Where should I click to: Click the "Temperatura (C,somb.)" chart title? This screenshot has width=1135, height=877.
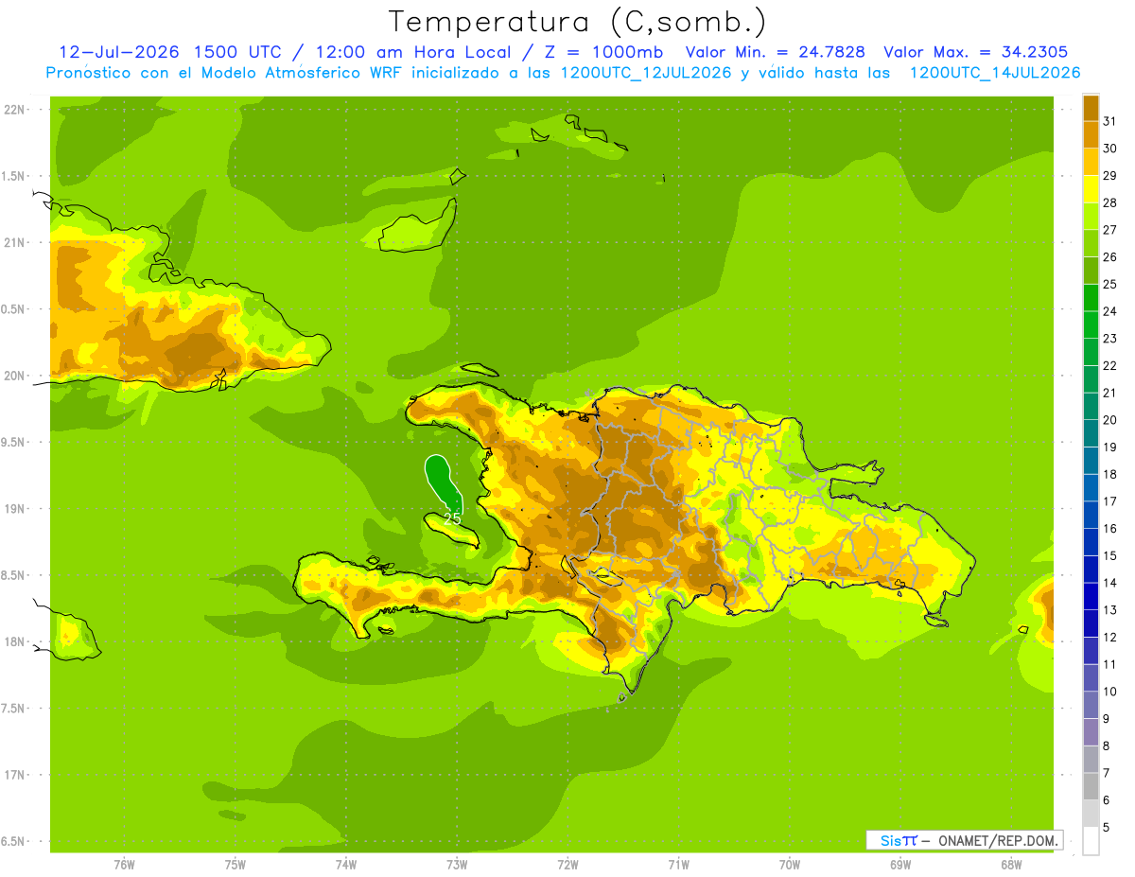pos(577,22)
